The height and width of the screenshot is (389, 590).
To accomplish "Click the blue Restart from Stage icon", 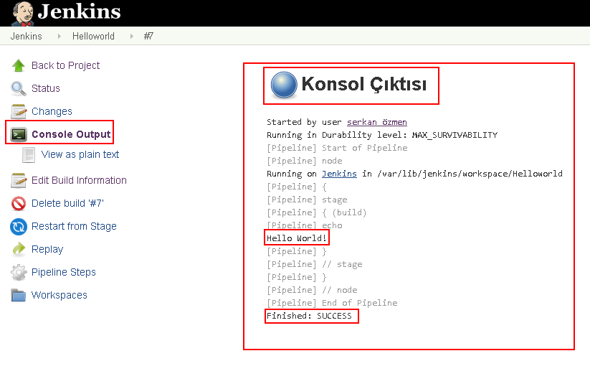I will [x=19, y=227].
